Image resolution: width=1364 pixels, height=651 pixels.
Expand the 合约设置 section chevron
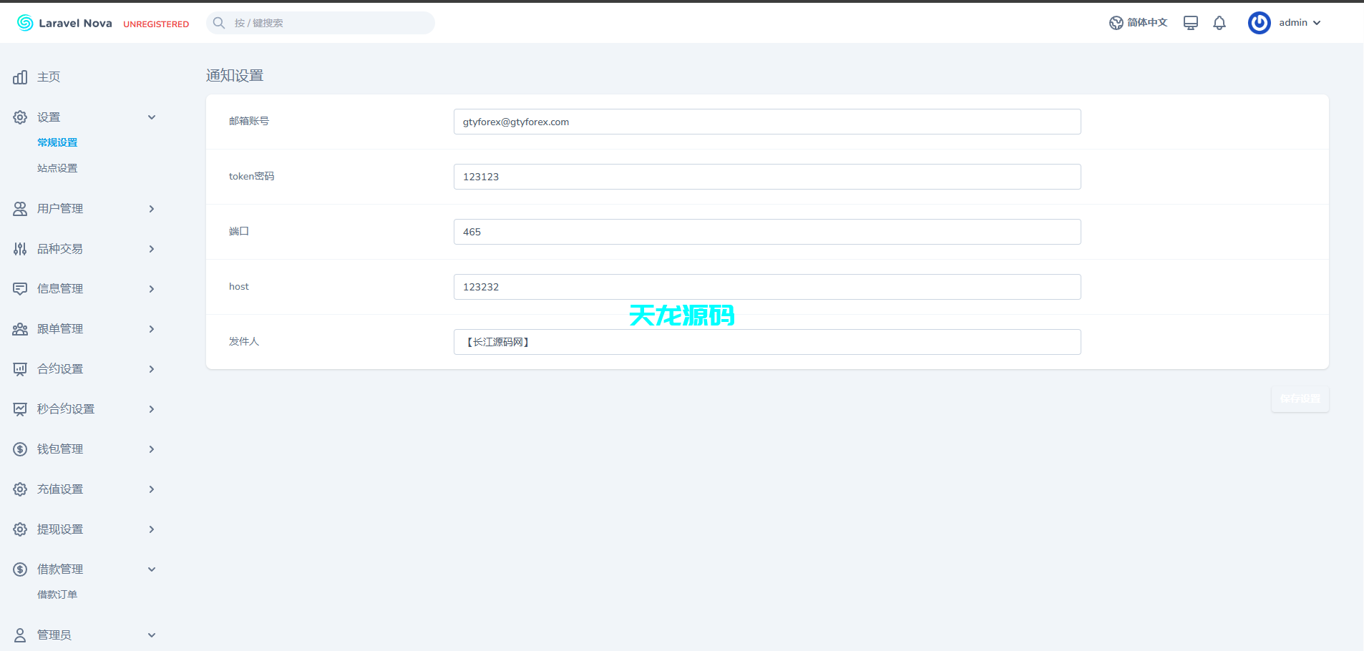pyautogui.click(x=151, y=368)
